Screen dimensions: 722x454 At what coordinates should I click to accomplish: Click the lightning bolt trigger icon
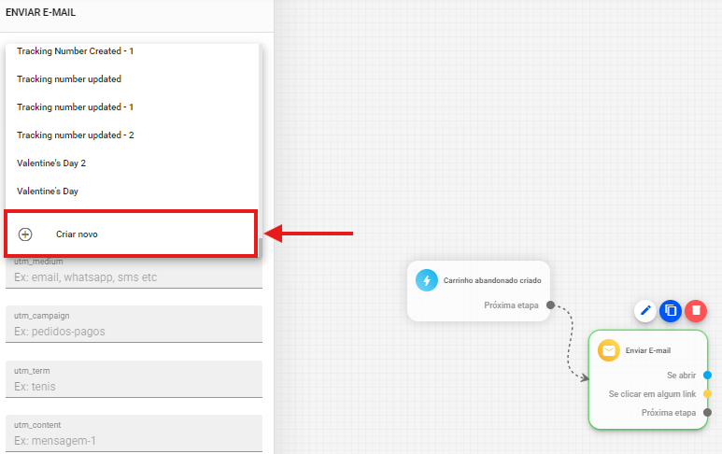[427, 280]
